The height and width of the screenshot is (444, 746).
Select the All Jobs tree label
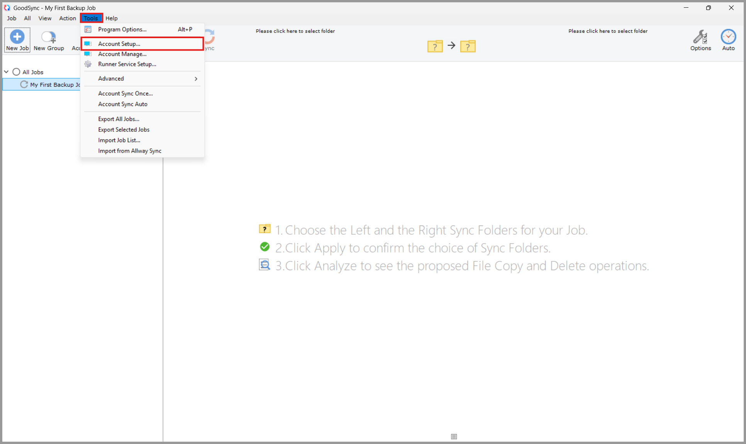coord(33,72)
